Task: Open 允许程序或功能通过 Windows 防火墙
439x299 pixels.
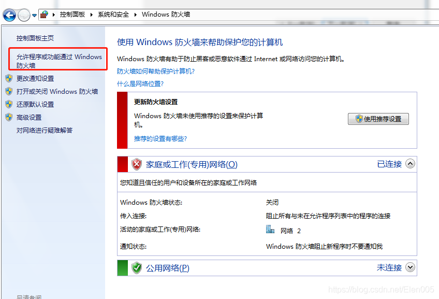Action: [59, 61]
